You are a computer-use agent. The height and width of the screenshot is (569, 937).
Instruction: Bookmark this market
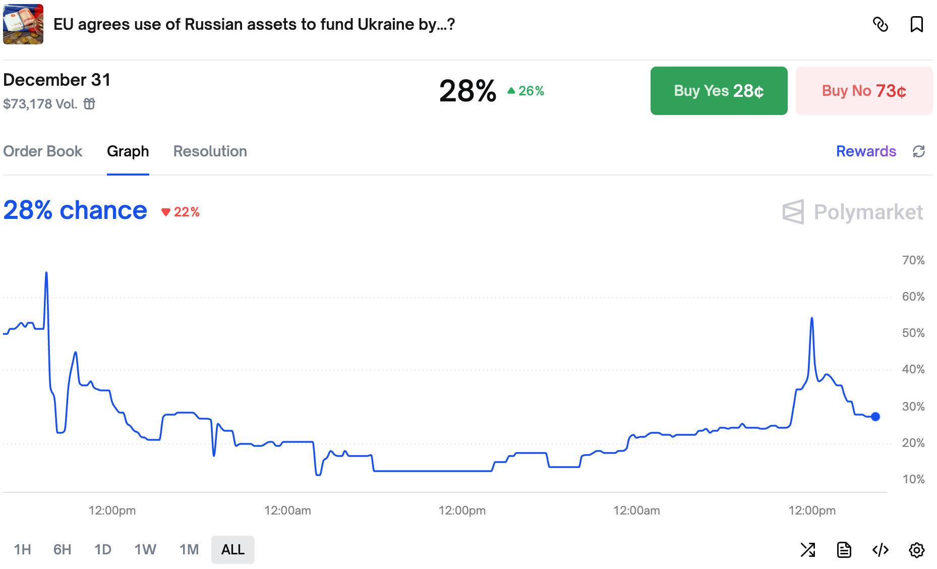coord(916,24)
